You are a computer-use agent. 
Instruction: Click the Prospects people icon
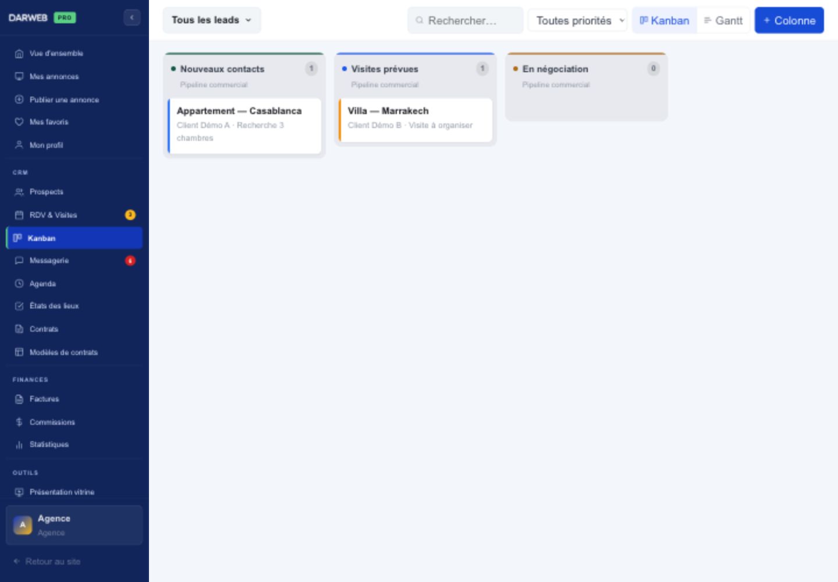click(19, 191)
